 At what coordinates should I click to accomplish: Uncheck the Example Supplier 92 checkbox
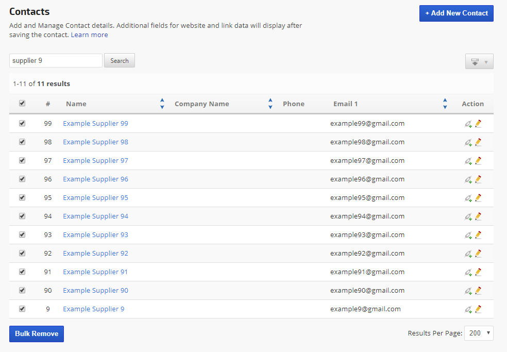[22, 253]
